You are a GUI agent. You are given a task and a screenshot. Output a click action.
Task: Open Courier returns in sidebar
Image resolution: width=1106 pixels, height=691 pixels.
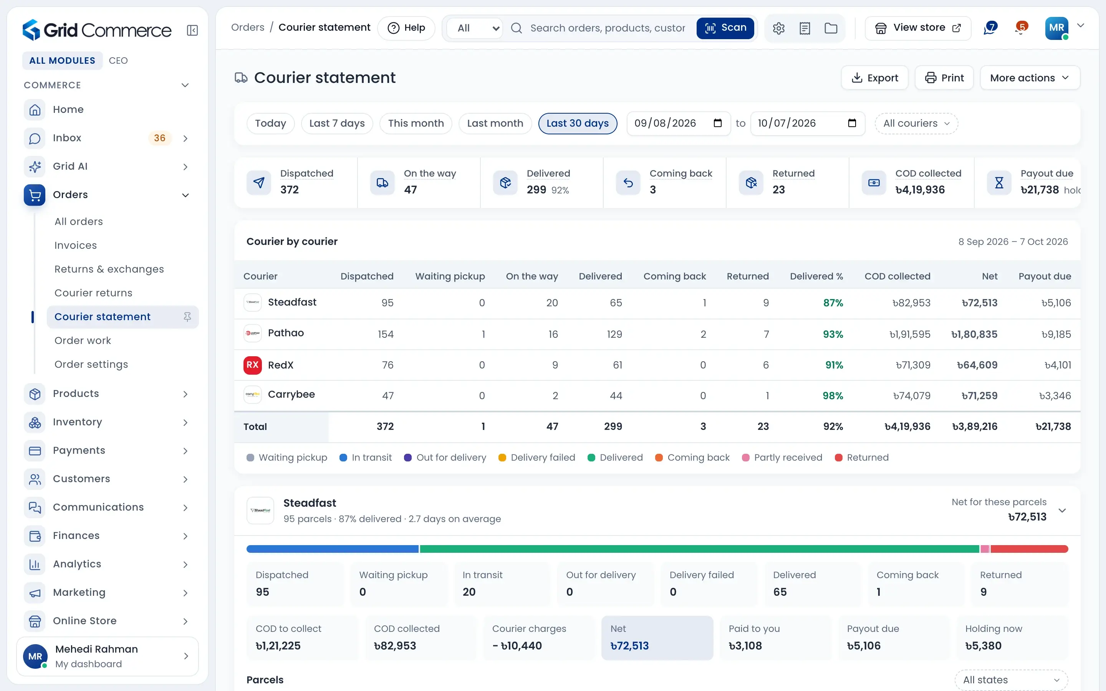point(93,293)
